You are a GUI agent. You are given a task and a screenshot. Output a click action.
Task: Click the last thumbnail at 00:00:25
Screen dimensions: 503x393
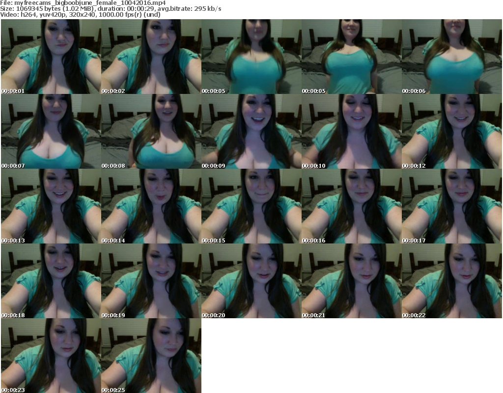pyautogui.click(x=151, y=356)
